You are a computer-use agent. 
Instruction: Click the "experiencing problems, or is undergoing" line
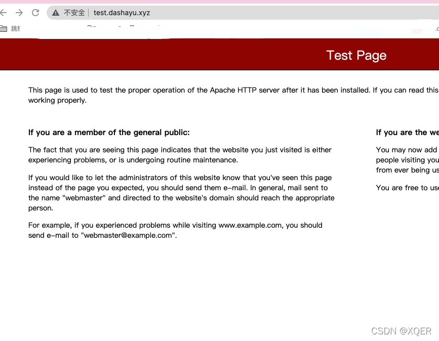133,160
